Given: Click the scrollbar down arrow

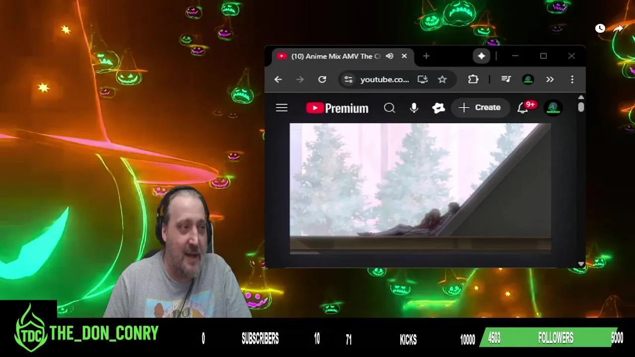Looking at the screenshot, I should pos(581,264).
